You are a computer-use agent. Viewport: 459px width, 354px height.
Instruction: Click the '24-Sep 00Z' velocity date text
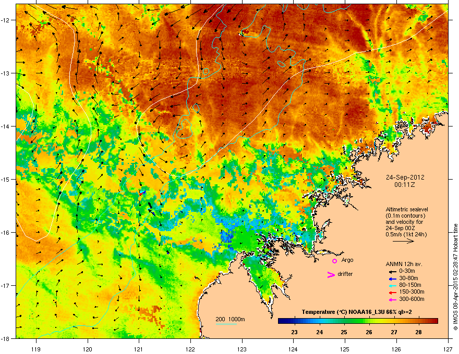(400, 228)
